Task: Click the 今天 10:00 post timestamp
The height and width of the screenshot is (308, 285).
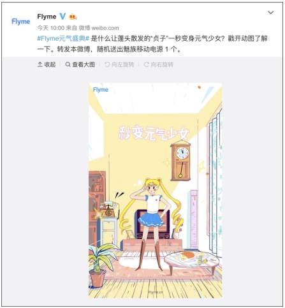Action: (x=51, y=28)
